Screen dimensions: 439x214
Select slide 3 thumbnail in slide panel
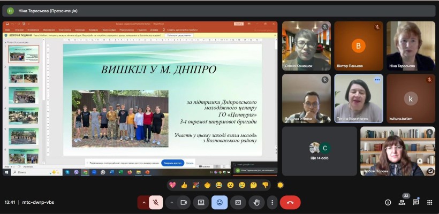[24, 95]
